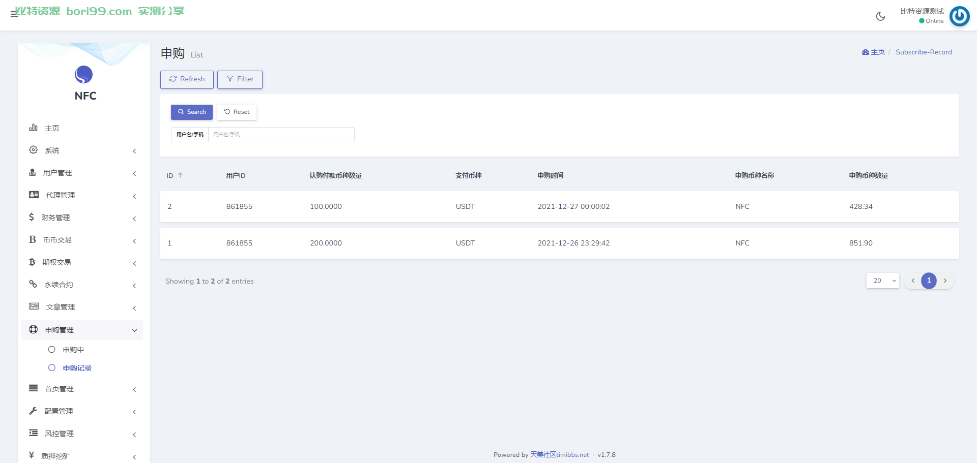Screen dimensions: 977x463
Task: Click the 851.90 quantity cell
Action: pyautogui.click(x=860, y=243)
